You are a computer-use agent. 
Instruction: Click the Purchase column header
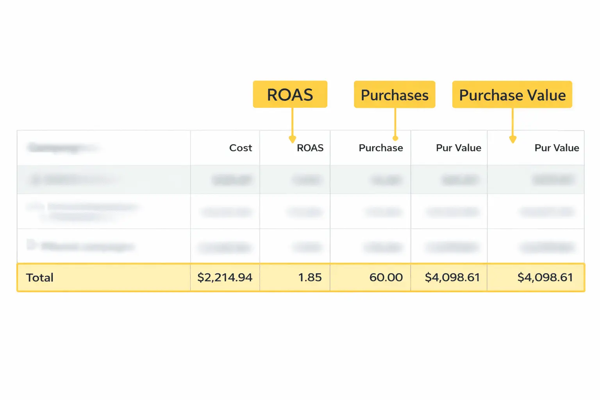click(381, 148)
